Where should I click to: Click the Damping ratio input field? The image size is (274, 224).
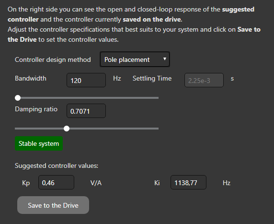tap(86, 111)
